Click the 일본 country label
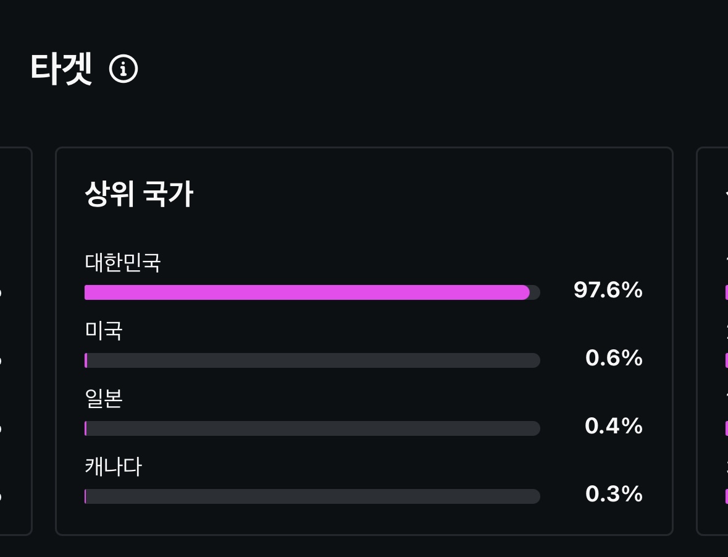728x557 pixels. [x=104, y=399]
